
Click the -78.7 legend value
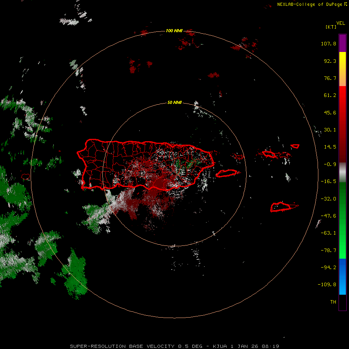pyautogui.click(x=328, y=251)
